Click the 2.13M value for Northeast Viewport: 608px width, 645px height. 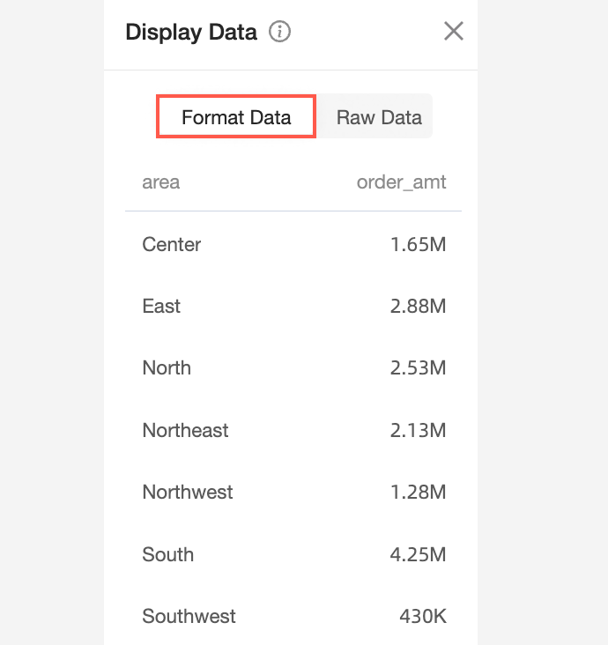[x=419, y=430]
